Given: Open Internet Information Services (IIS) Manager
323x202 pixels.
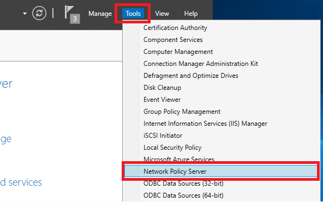Looking at the screenshot, I should point(205,124).
